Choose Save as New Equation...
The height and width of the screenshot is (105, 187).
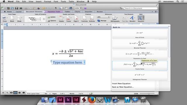click(123, 87)
